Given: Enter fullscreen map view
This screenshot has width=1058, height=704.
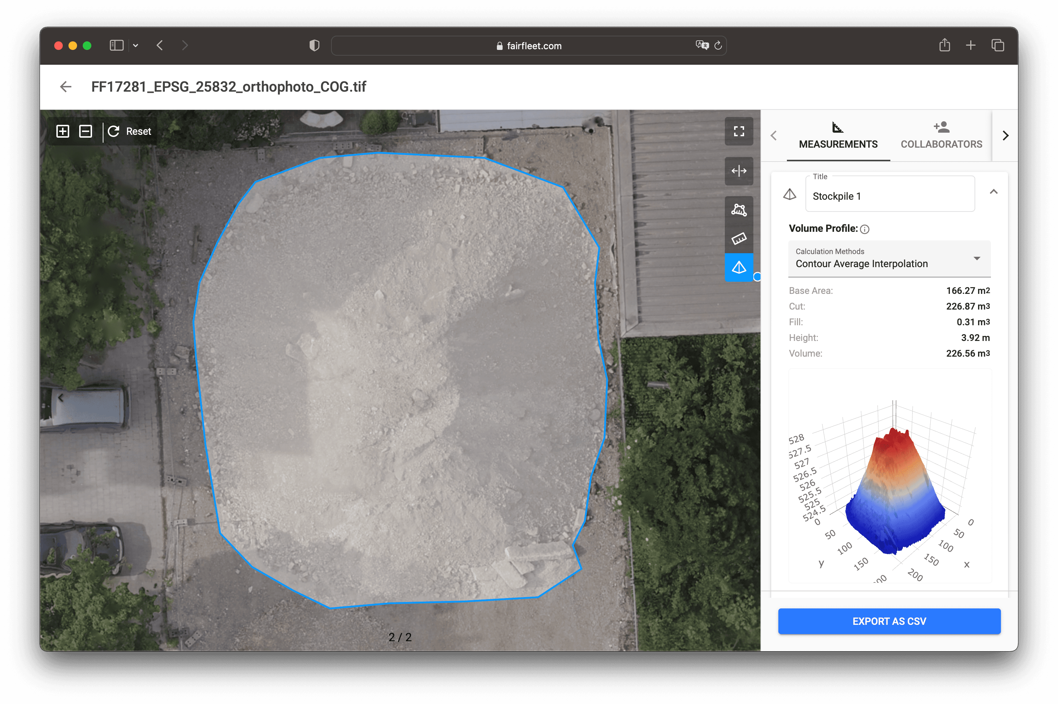Looking at the screenshot, I should (739, 131).
